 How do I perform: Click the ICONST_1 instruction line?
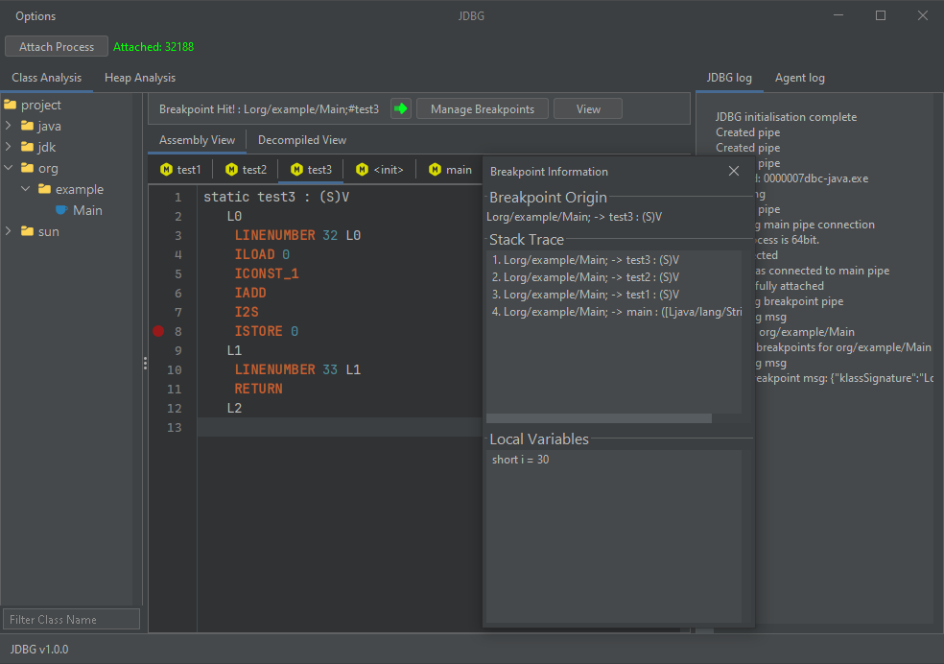(x=266, y=273)
